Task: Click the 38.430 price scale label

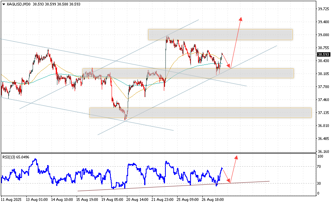Action: (323, 61)
